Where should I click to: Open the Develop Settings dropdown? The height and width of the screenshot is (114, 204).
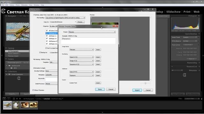tap(51, 71)
